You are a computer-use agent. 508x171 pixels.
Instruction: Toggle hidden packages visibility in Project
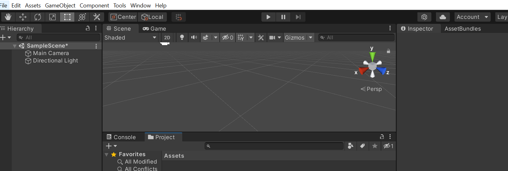click(388, 146)
